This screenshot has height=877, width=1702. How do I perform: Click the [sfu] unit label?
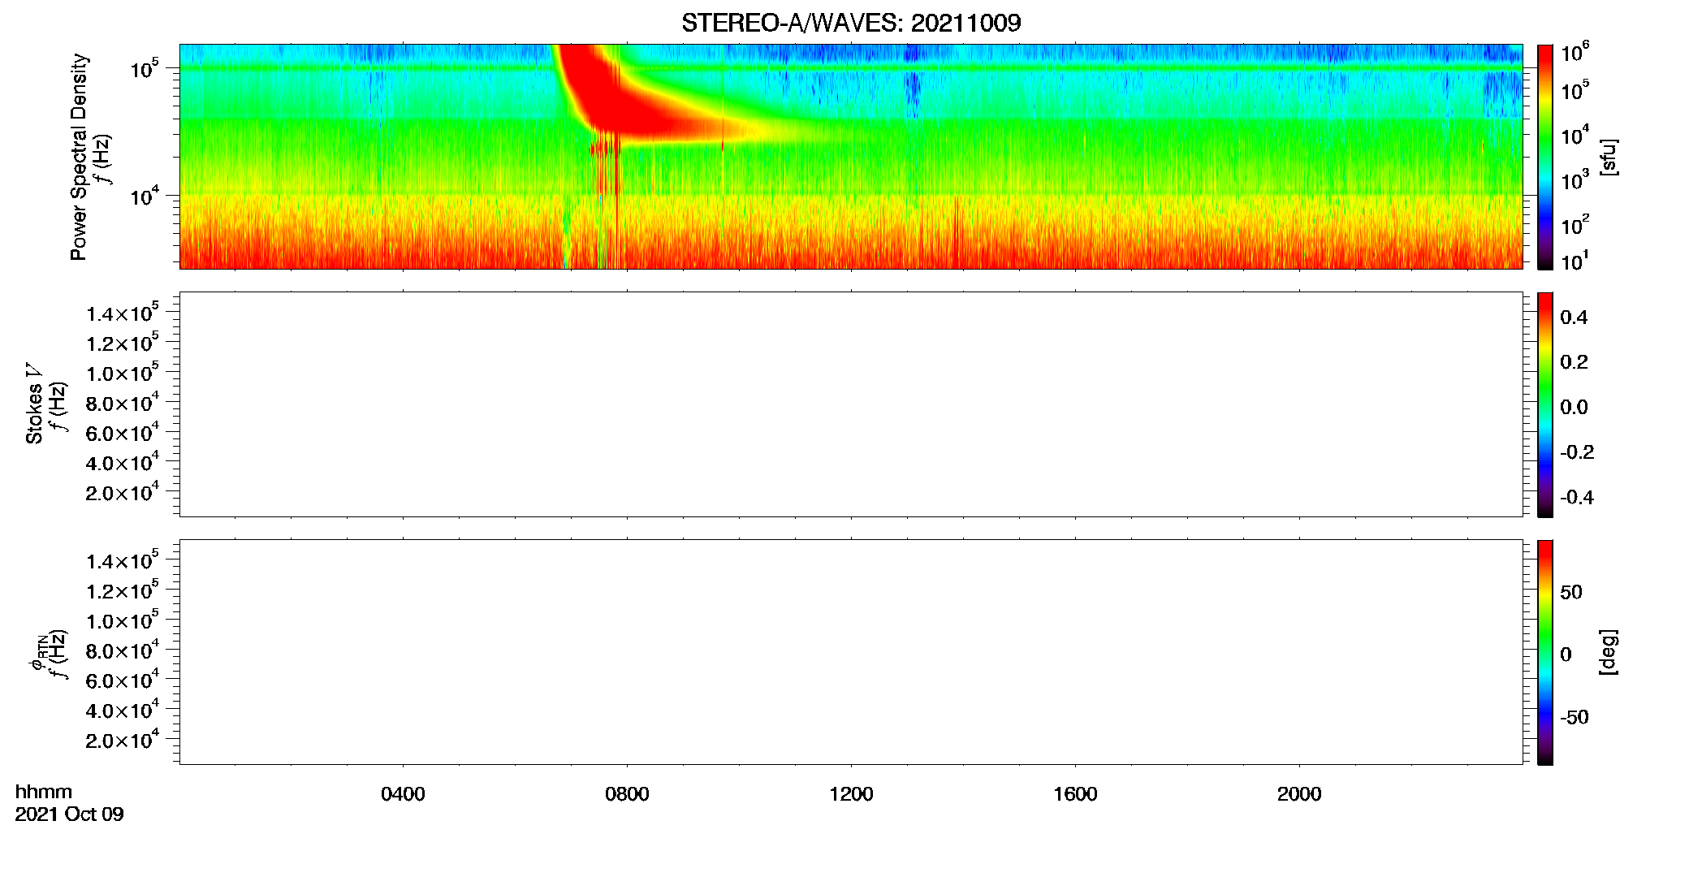pos(1609,157)
